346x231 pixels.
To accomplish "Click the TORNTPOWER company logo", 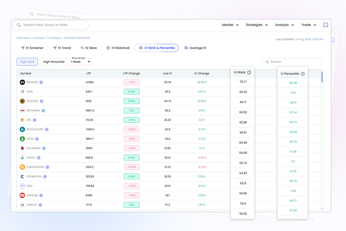I will click(22, 167).
